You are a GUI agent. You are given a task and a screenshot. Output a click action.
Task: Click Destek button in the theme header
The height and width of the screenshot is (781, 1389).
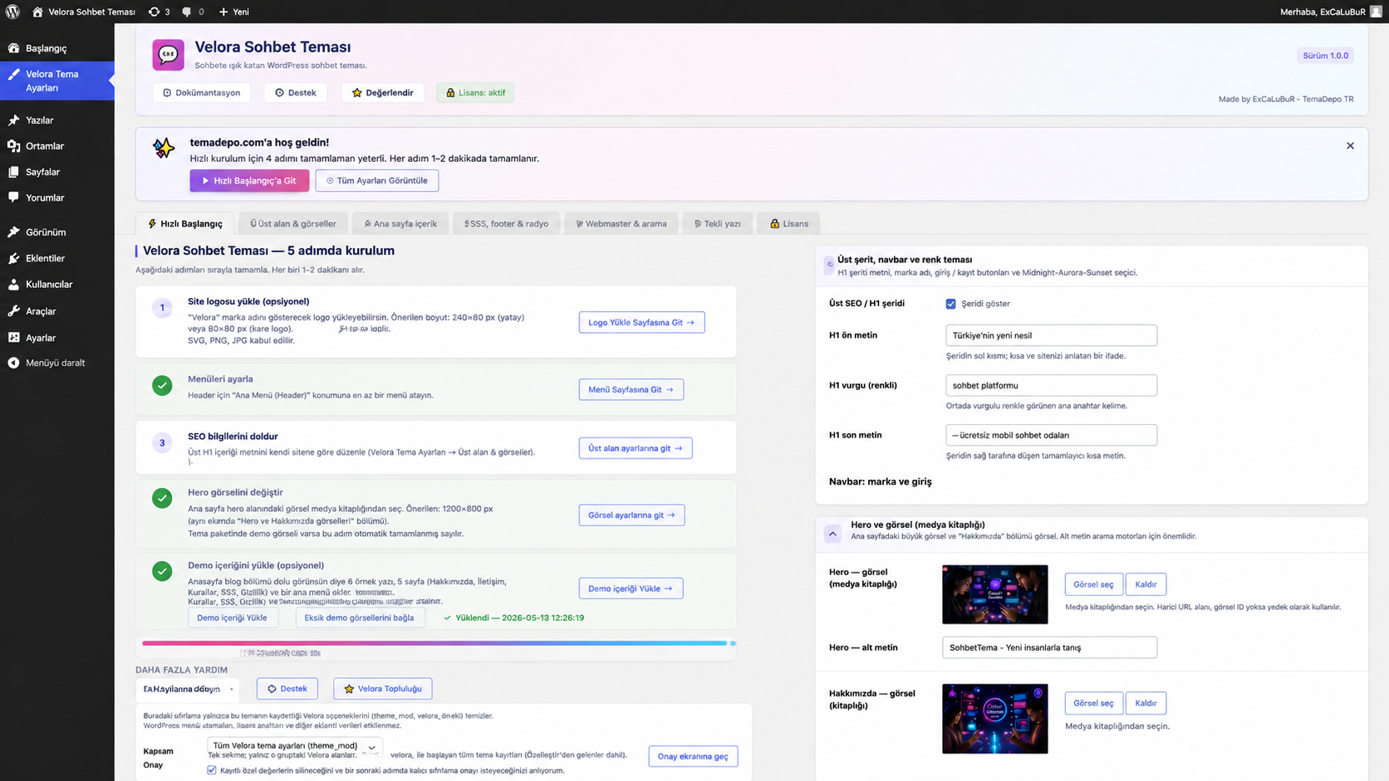tap(296, 93)
